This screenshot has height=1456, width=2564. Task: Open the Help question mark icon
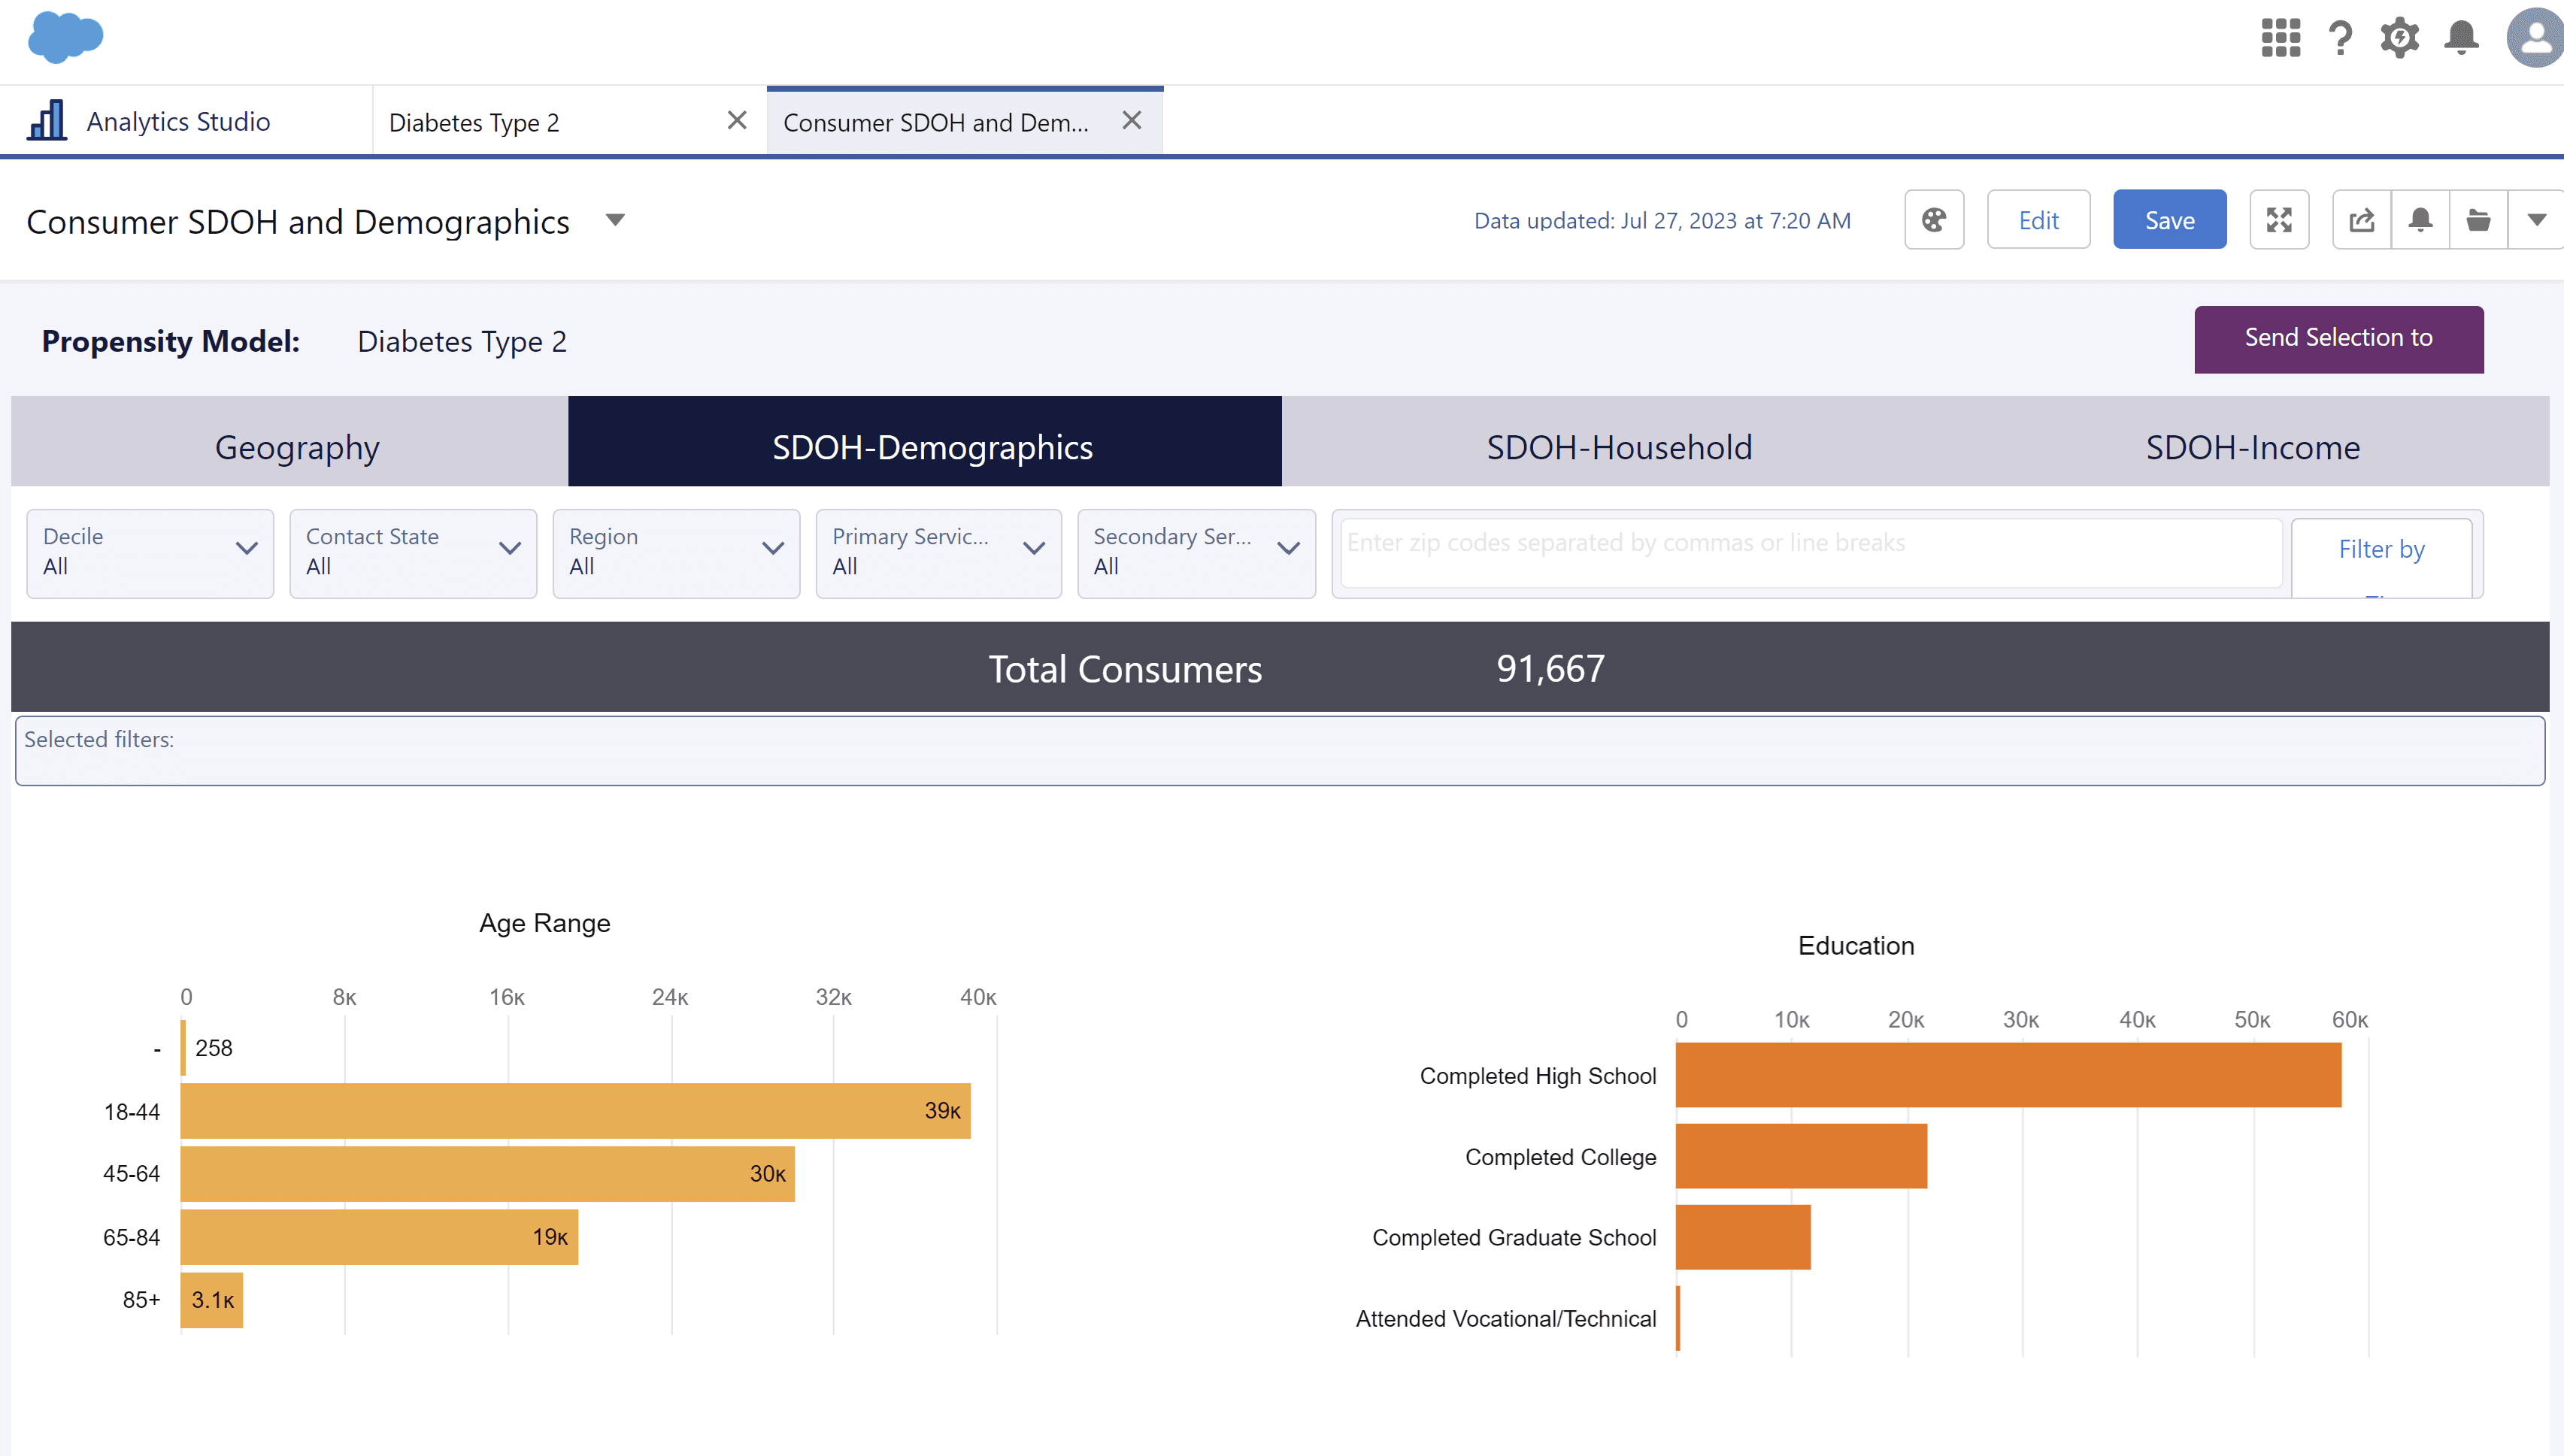2340,38
